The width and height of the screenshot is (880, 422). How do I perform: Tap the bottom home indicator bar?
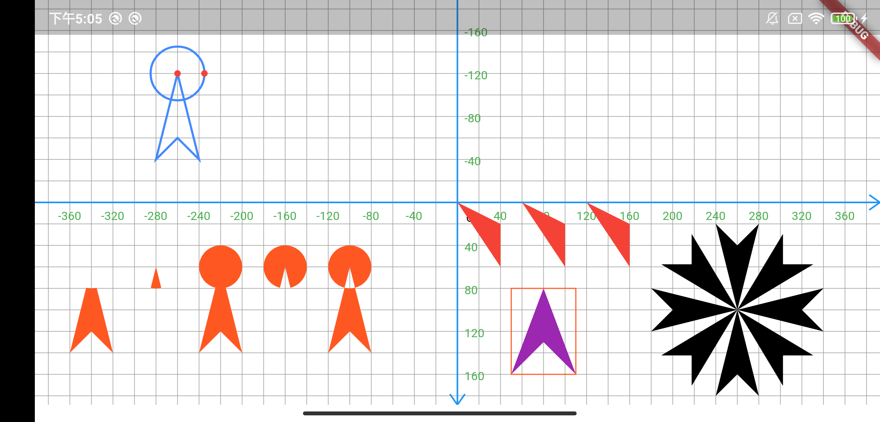pos(440,413)
